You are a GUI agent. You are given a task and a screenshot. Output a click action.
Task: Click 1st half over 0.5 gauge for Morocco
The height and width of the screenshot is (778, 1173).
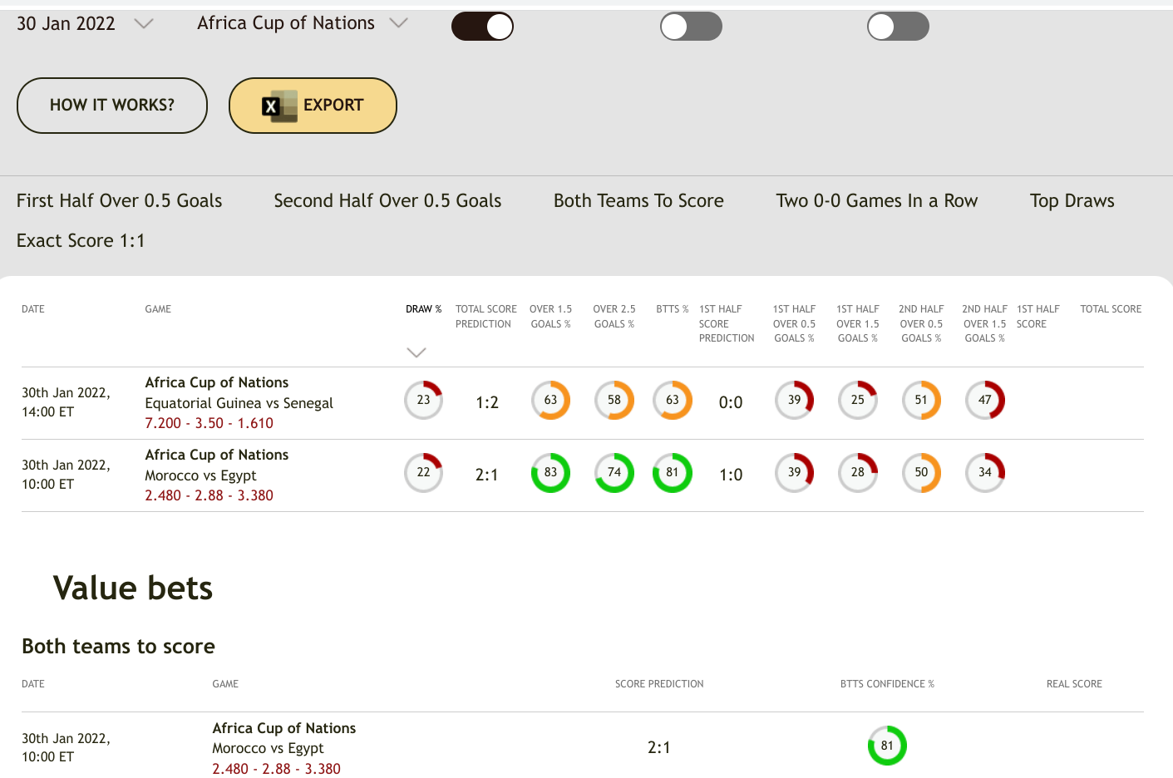[795, 472]
